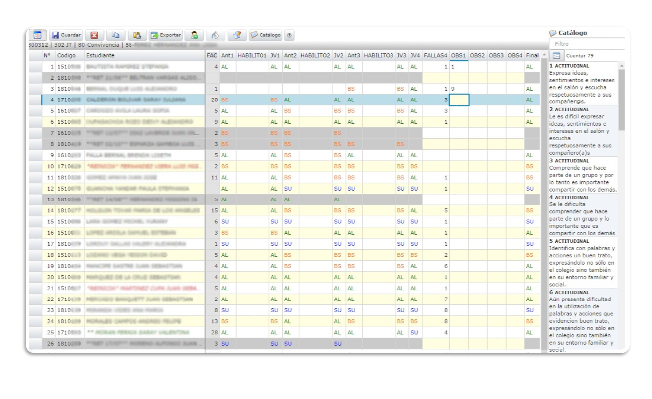This screenshot has height=399, width=652.
Task: Click the Filtro input in Catálogo panel
Action: tap(587, 44)
